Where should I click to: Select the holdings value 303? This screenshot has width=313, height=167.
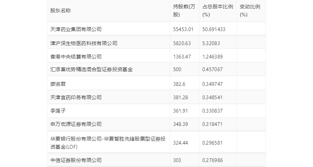pos(177,160)
